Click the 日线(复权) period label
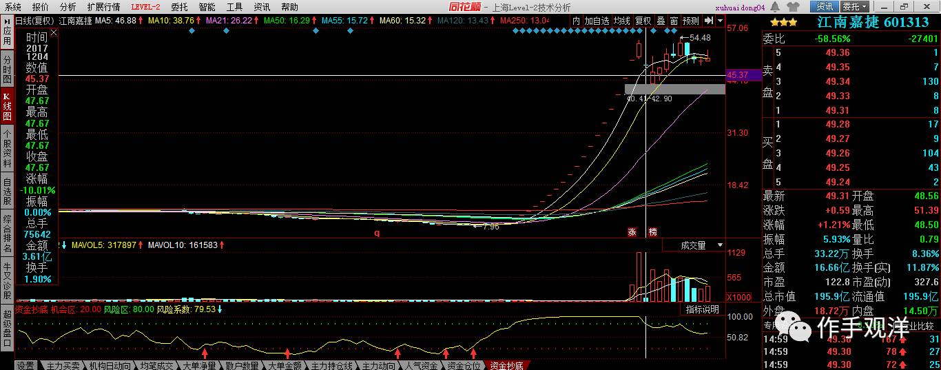The image size is (941, 370). [36, 21]
